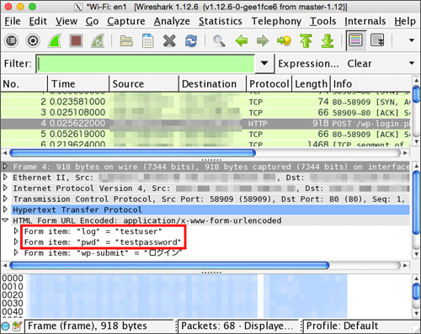Image resolution: width=421 pixels, height=334 pixels.
Task: Open the Statistics menu
Action: [x=221, y=21]
